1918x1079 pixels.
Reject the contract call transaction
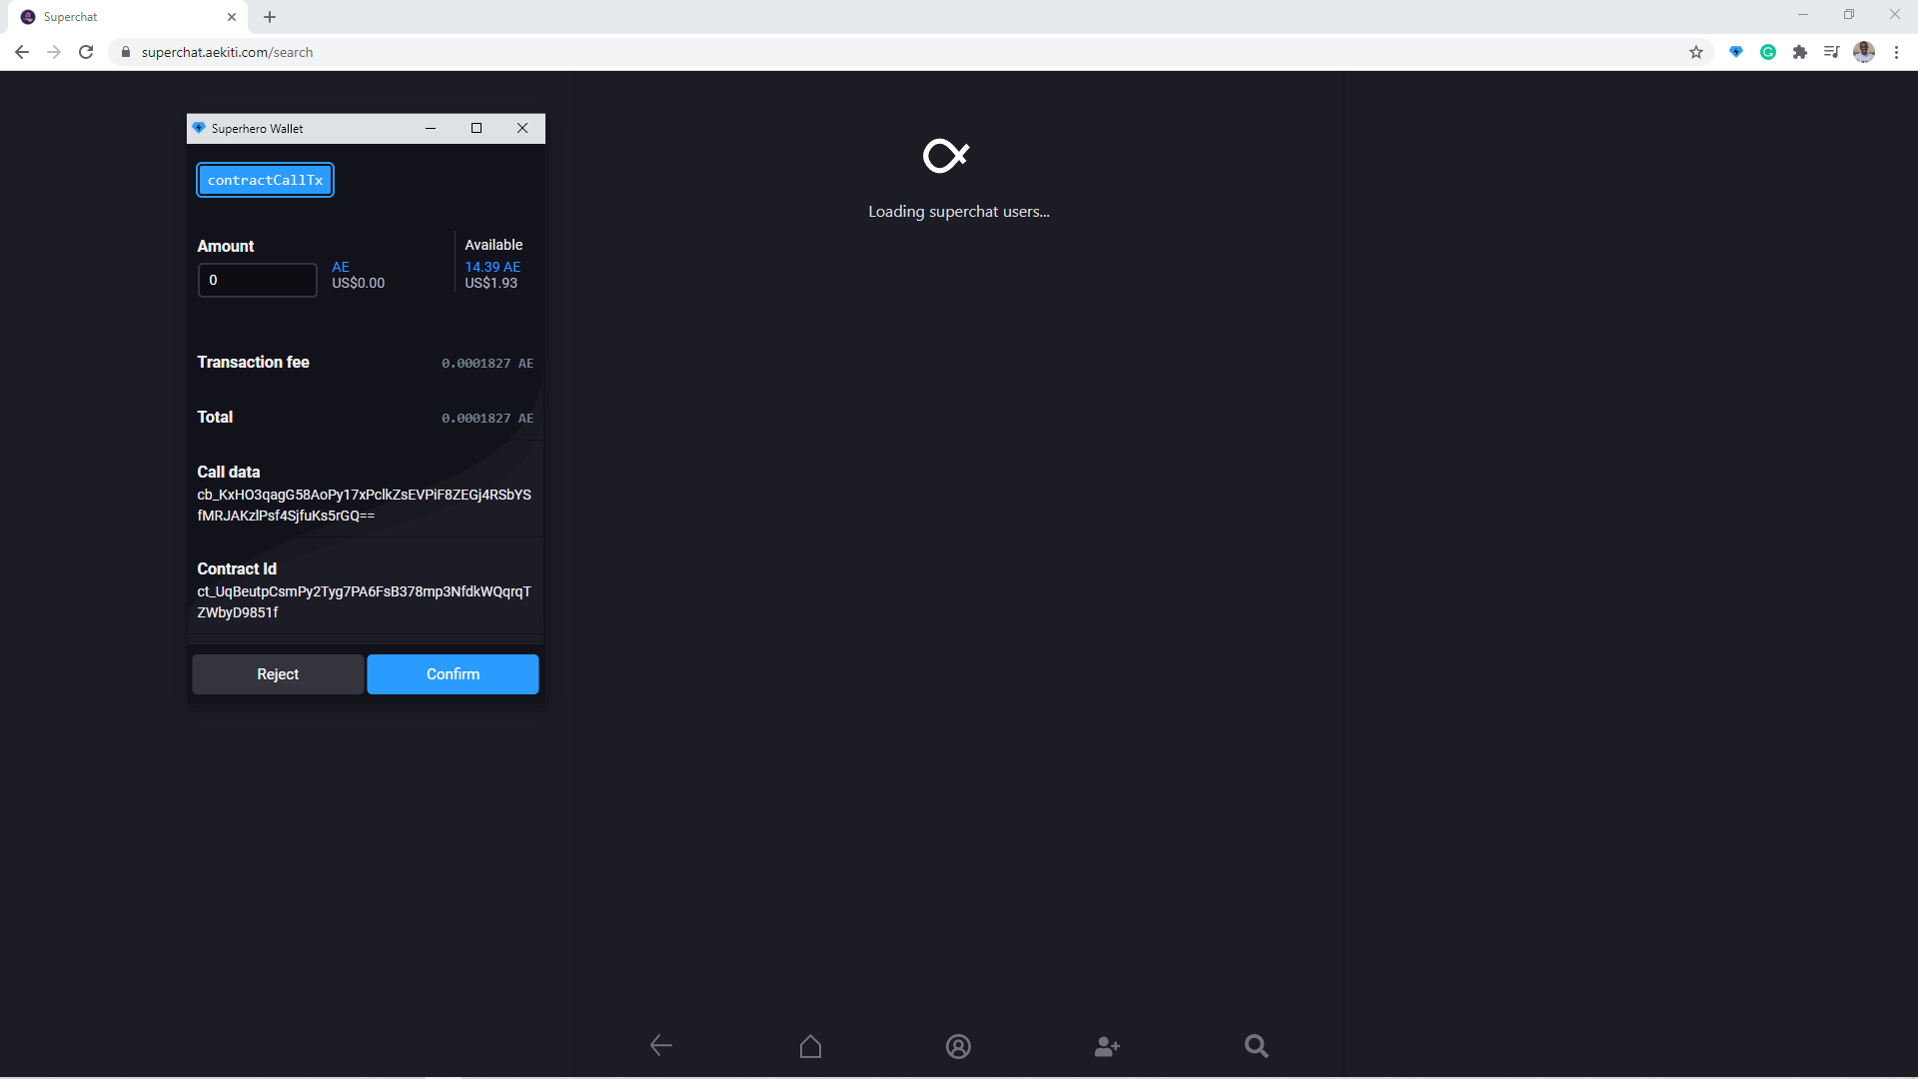[278, 674]
